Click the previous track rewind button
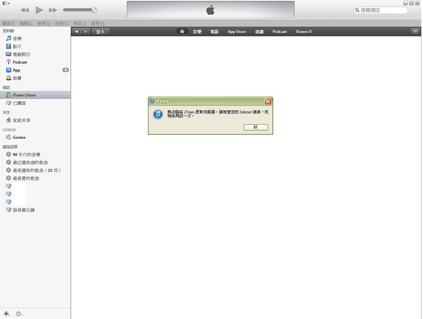Image resolution: width=423 pixels, height=319 pixels. click(x=24, y=10)
